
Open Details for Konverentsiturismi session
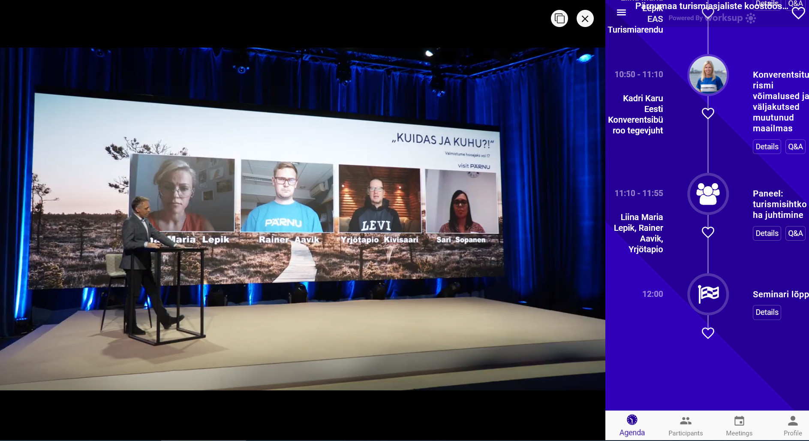[x=767, y=147]
